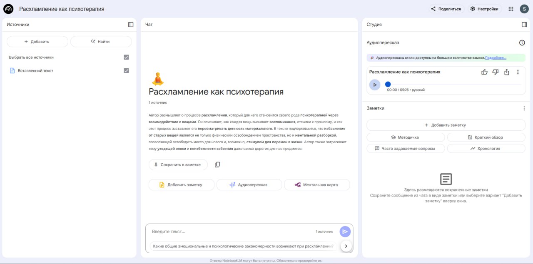The image size is (533, 264).
Task: Share the Расхламление audio overview
Action: tap(506, 72)
